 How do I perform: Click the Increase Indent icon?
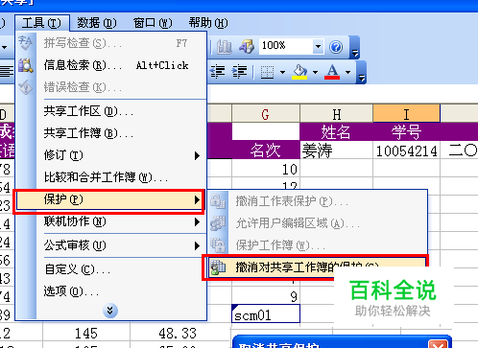239,72
